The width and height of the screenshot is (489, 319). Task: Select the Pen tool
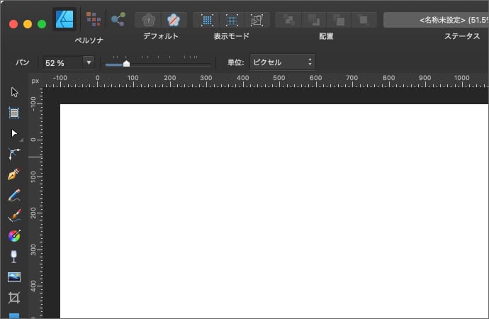pyautogui.click(x=14, y=174)
